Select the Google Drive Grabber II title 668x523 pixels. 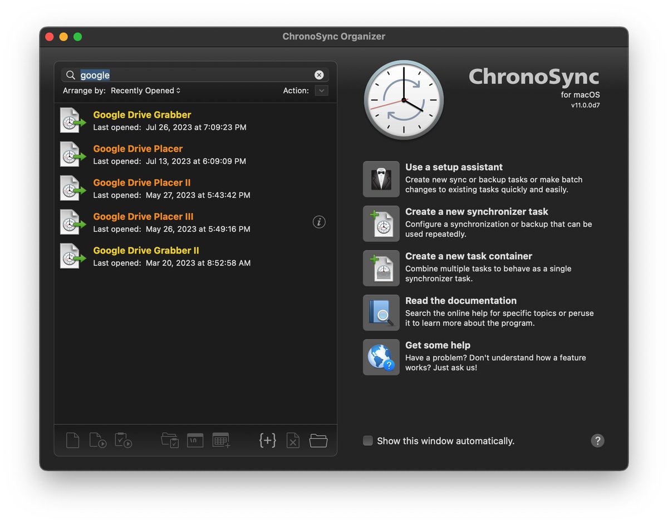(146, 251)
